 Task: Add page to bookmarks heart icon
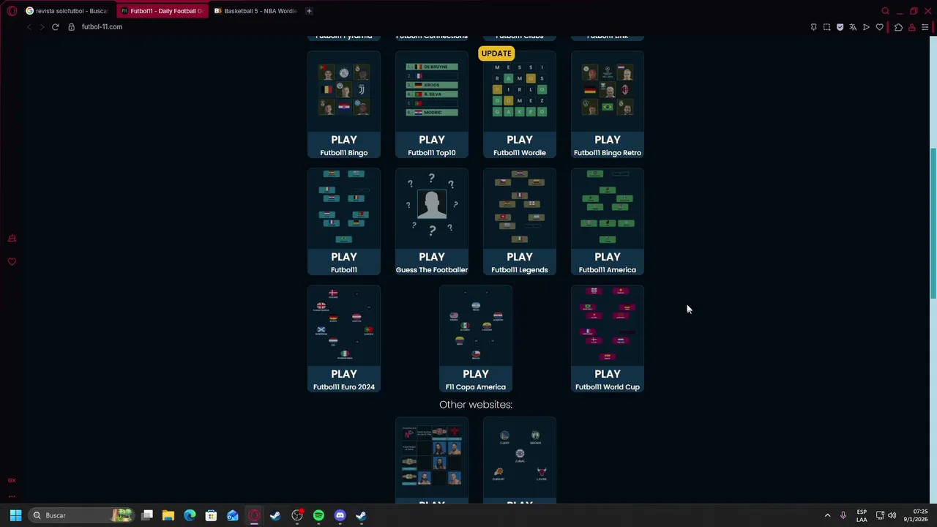879,27
